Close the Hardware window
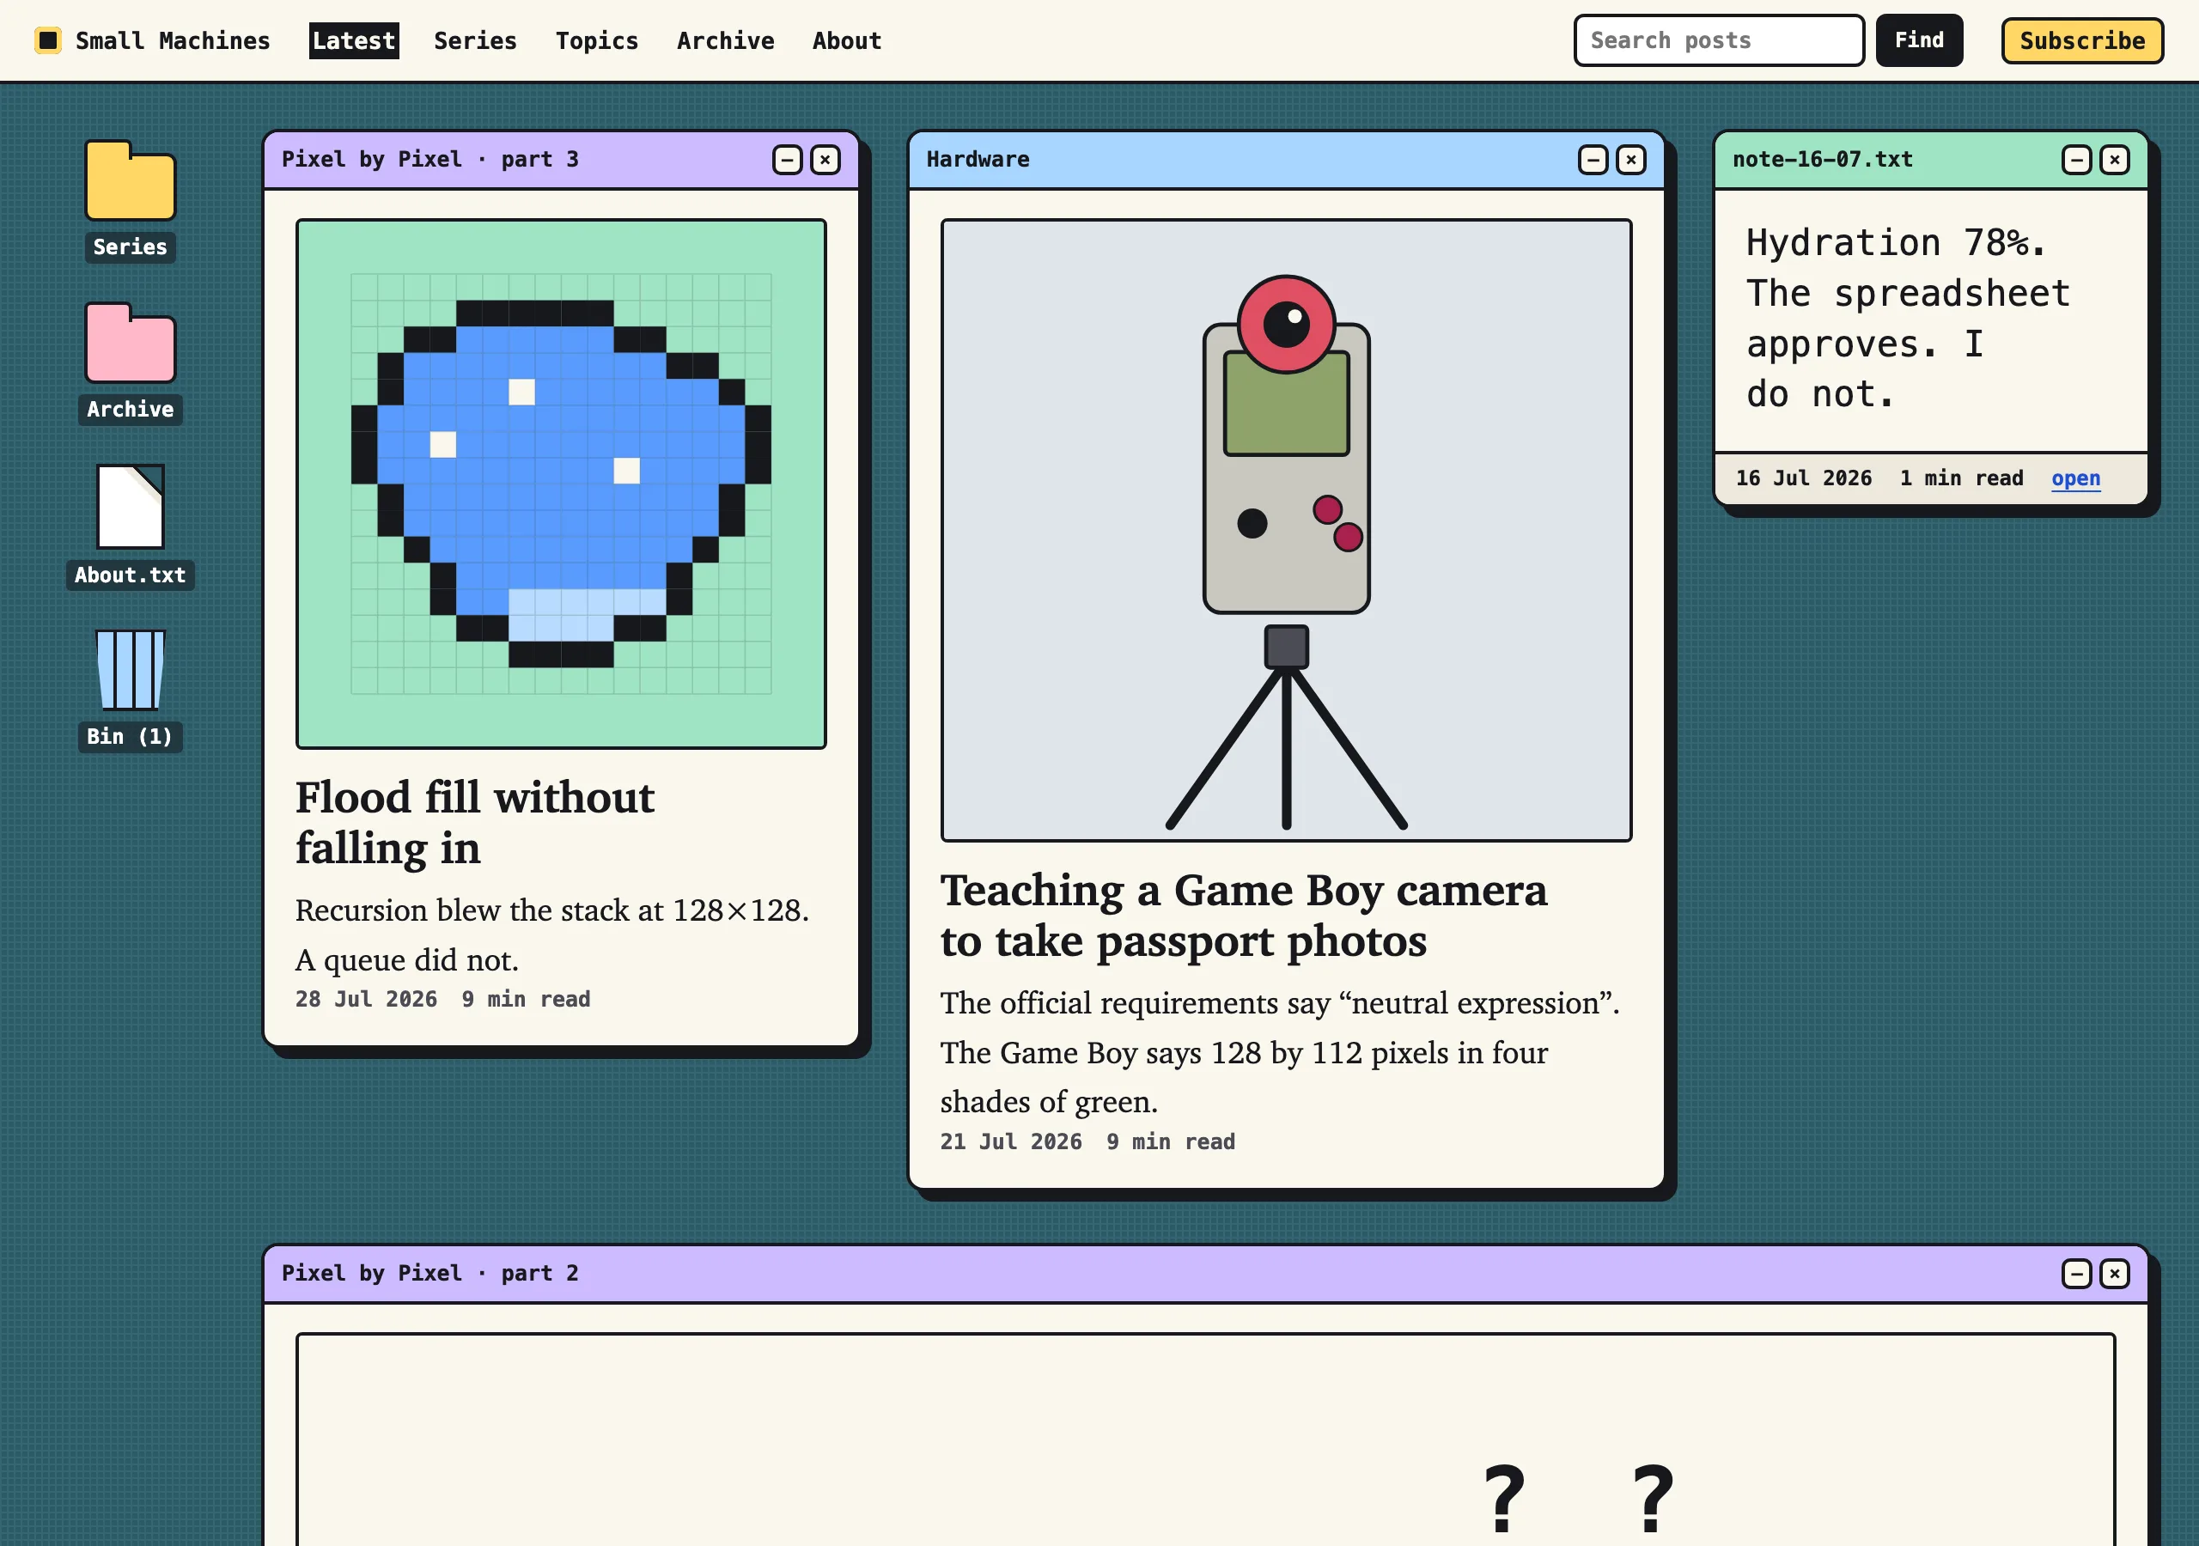 pos(1630,160)
